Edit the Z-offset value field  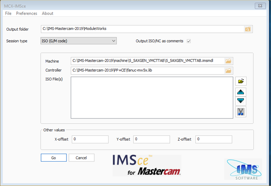214,139
